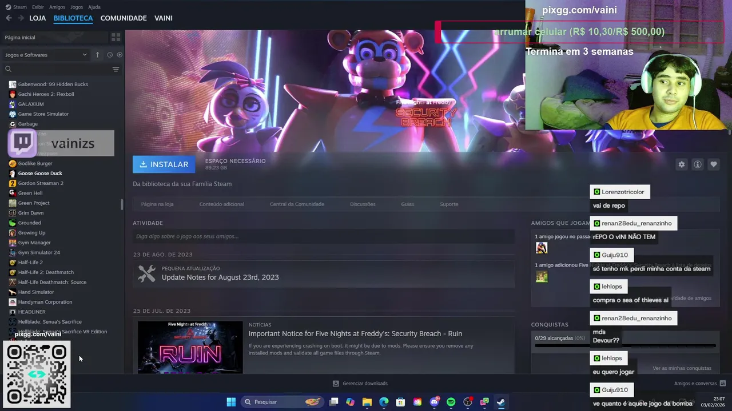Select Hellblade: Senua's Sacrifice in library
This screenshot has width=732, height=411.
[50, 322]
